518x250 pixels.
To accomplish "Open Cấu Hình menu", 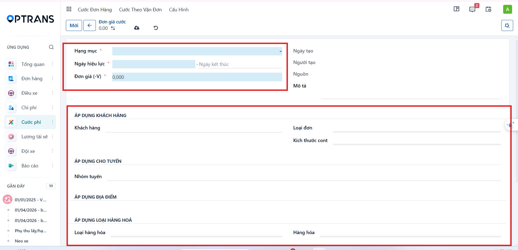I will pyautogui.click(x=179, y=10).
